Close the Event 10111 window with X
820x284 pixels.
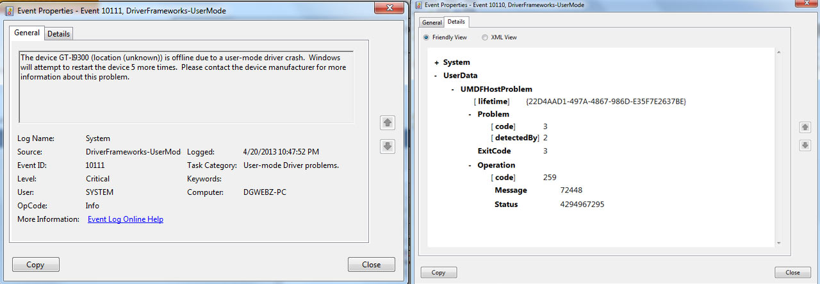(384, 9)
